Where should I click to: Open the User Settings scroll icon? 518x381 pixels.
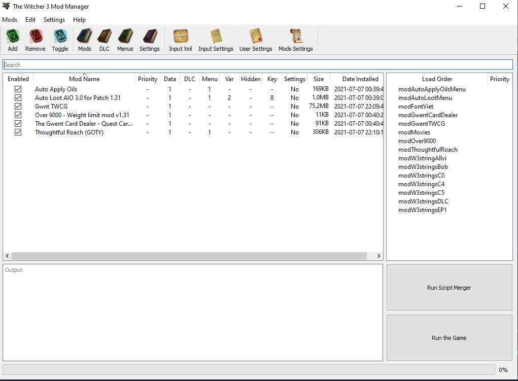coord(256,37)
